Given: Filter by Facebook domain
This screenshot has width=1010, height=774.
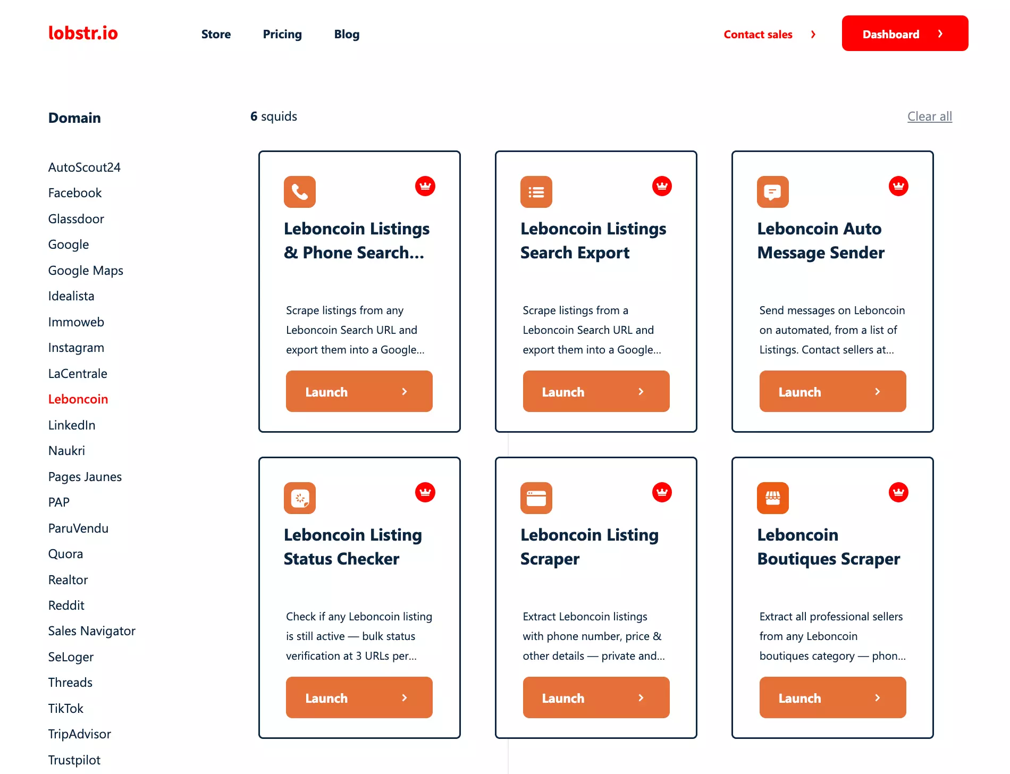Looking at the screenshot, I should (x=75, y=193).
